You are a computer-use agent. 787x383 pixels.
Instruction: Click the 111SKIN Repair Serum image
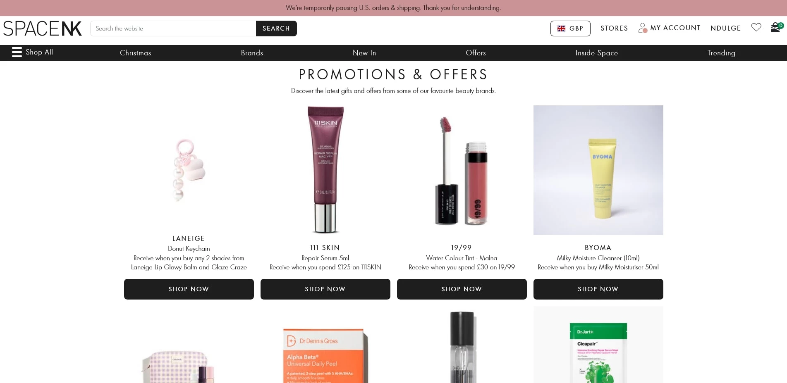325,170
